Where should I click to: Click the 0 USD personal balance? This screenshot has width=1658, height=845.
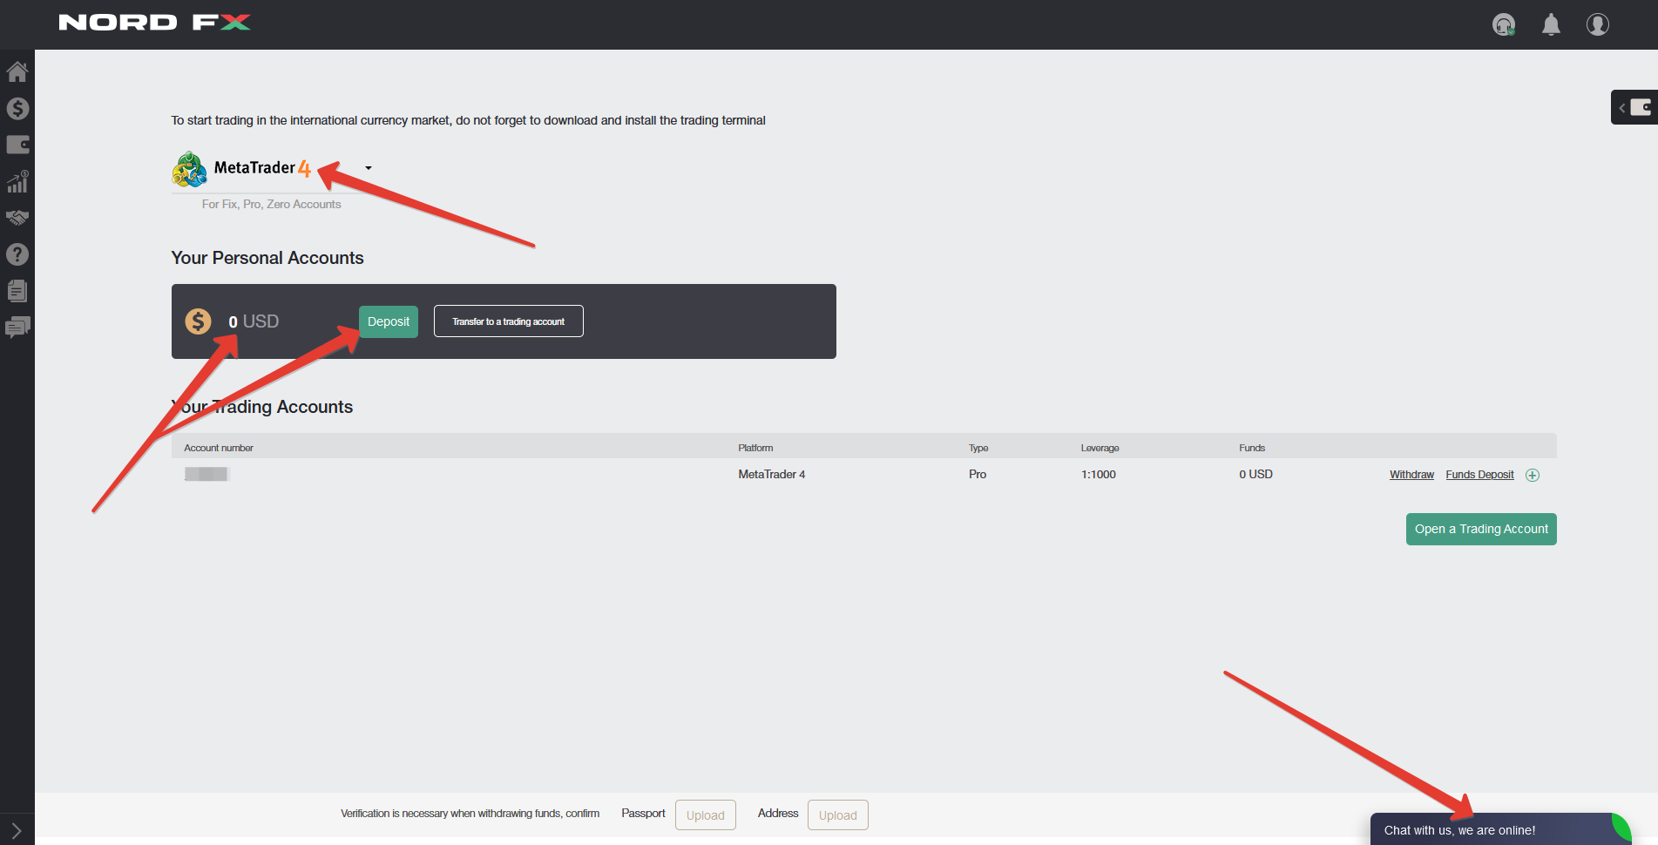point(254,321)
